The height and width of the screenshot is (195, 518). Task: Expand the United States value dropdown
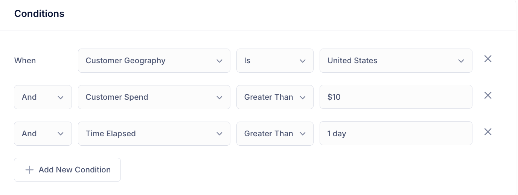pos(395,61)
